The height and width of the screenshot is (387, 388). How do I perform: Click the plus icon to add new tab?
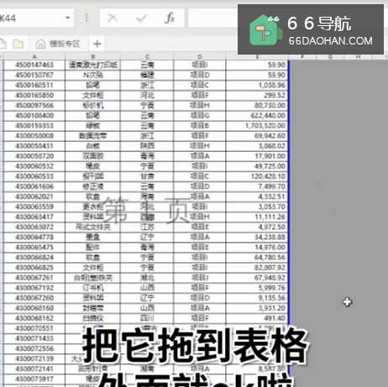pos(97,44)
